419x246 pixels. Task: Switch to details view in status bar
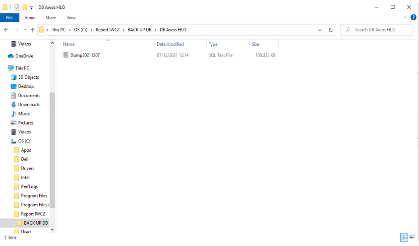click(x=404, y=238)
